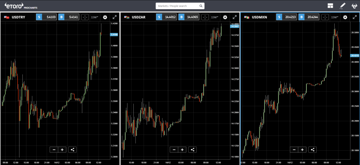Open settings gear on USDTRY chart
The height and width of the screenshot is (165, 360).
(x=105, y=17)
